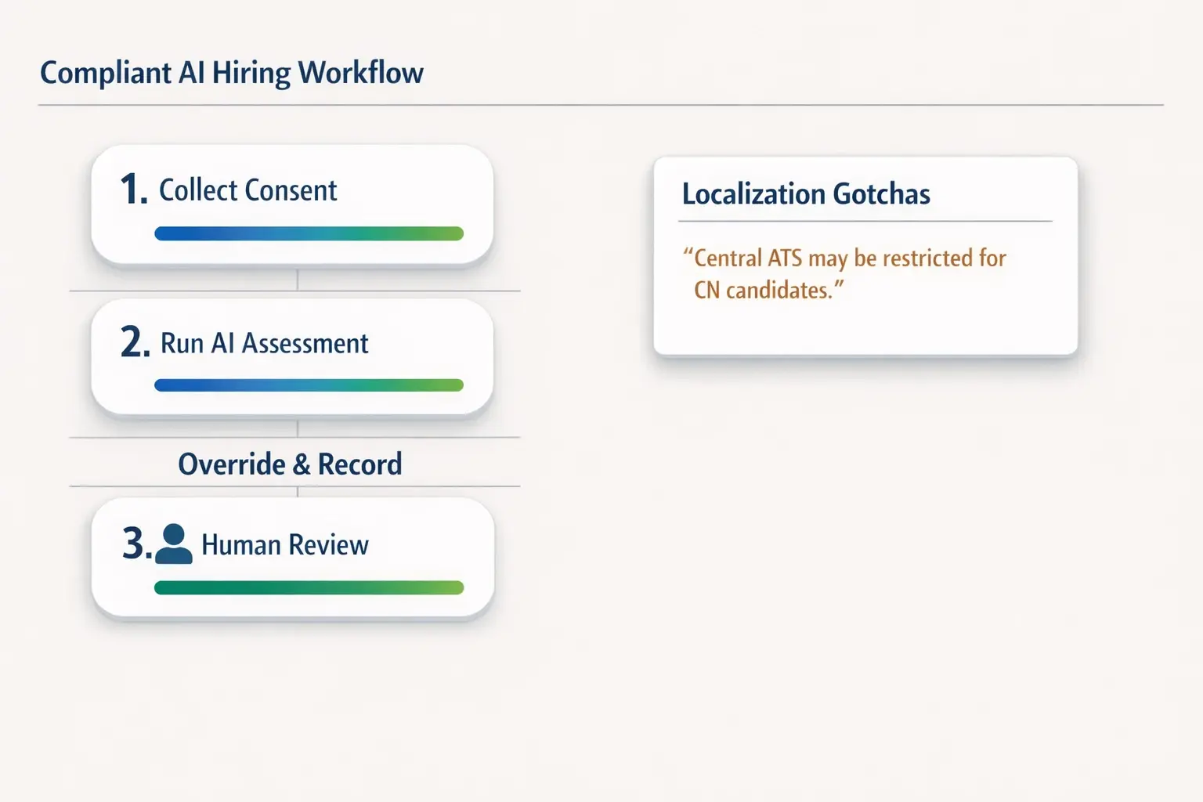Image resolution: width=1203 pixels, height=802 pixels.
Task: Toggle the Run AI Assessment step complete
Action: [310, 385]
